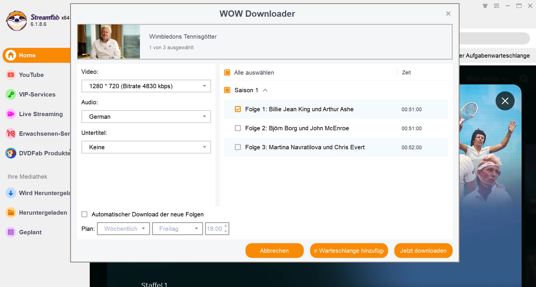
Task: Open the Audio language dropdown
Action: [x=146, y=117]
